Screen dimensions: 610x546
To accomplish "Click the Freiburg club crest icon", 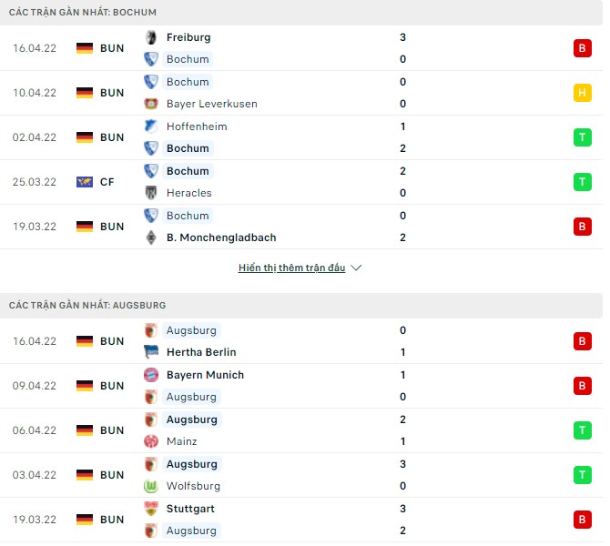I will coord(151,37).
